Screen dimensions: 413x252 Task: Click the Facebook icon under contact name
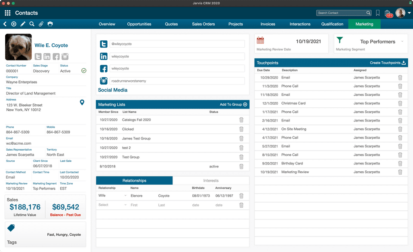(56, 57)
